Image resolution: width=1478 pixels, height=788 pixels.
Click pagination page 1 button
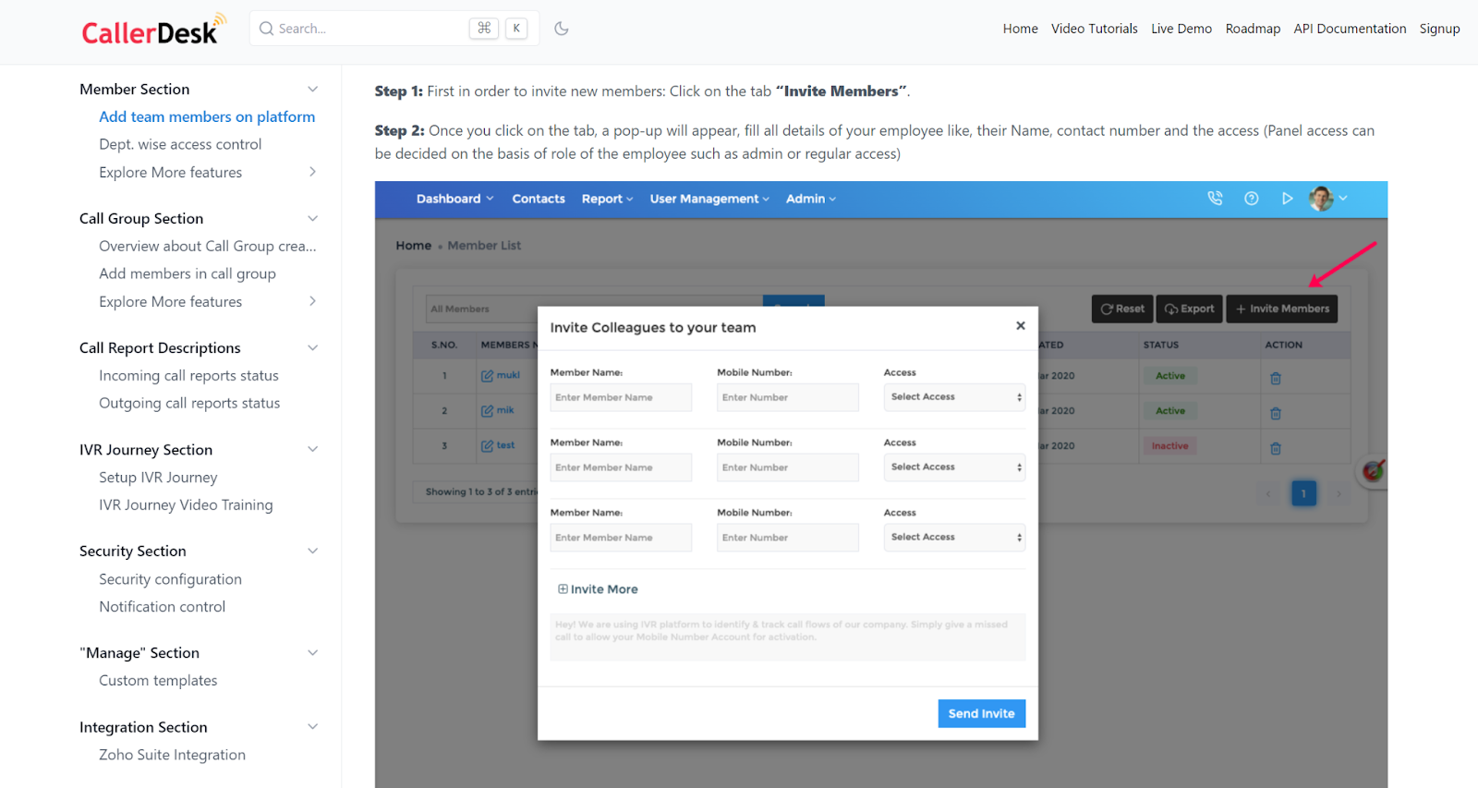(x=1303, y=493)
